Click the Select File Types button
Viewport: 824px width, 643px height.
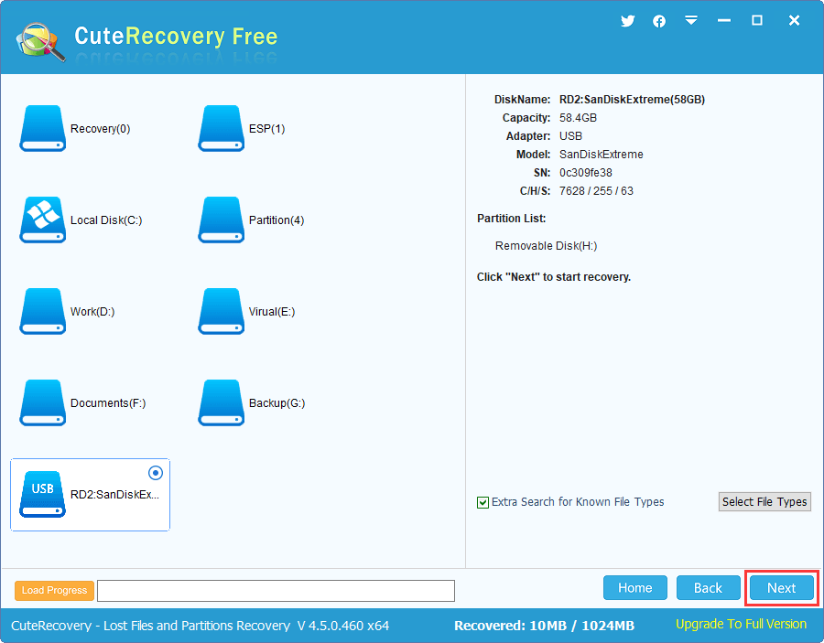click(764, 501)
